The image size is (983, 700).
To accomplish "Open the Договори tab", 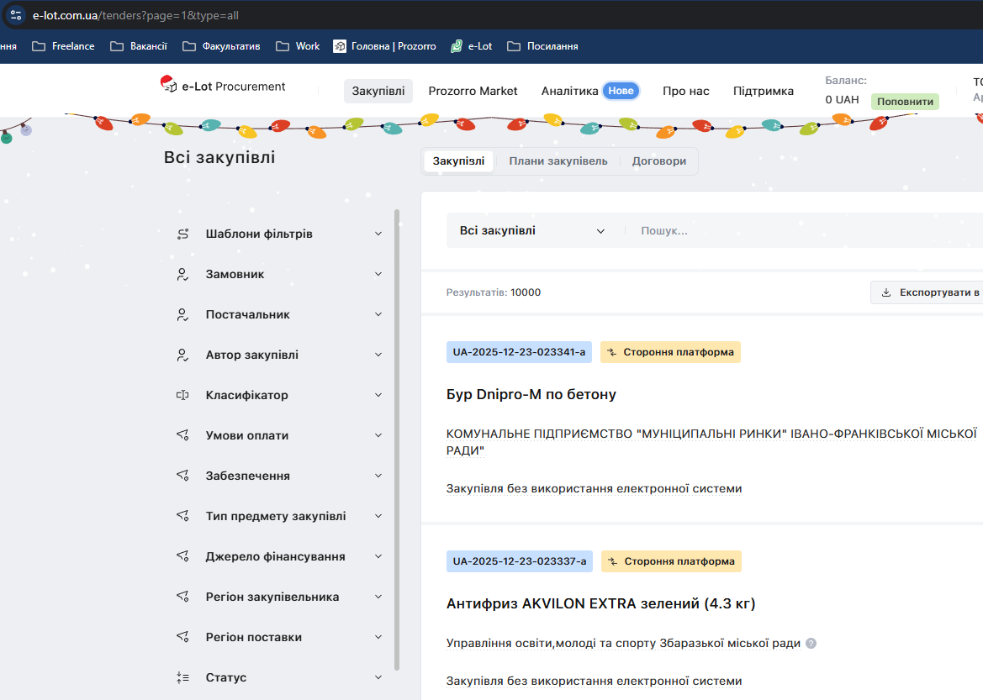I will tap(658, 161).
